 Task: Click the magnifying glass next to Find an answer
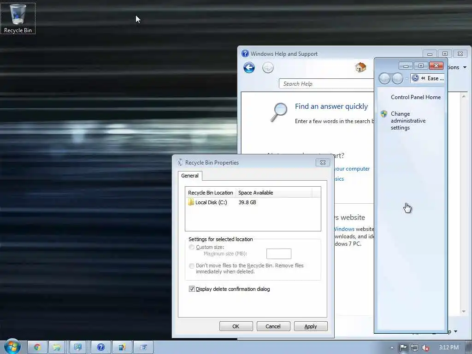point(279,112)
